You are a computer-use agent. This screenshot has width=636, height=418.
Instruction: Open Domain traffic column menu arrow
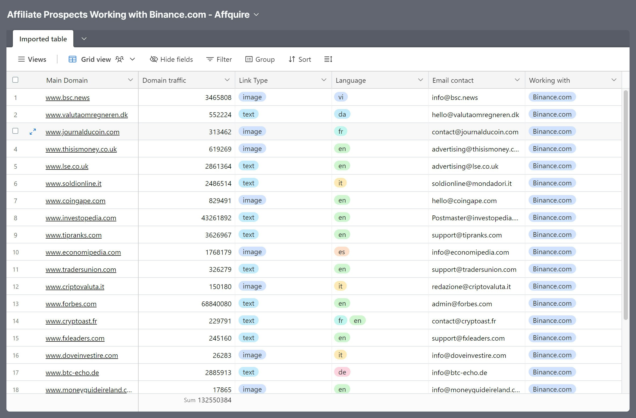[x=227, y=80]
